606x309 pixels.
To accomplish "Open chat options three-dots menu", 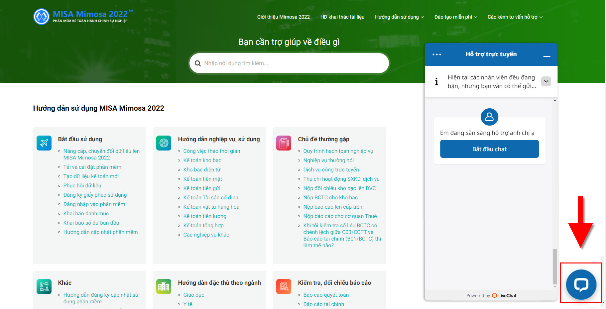I will 437,54.
